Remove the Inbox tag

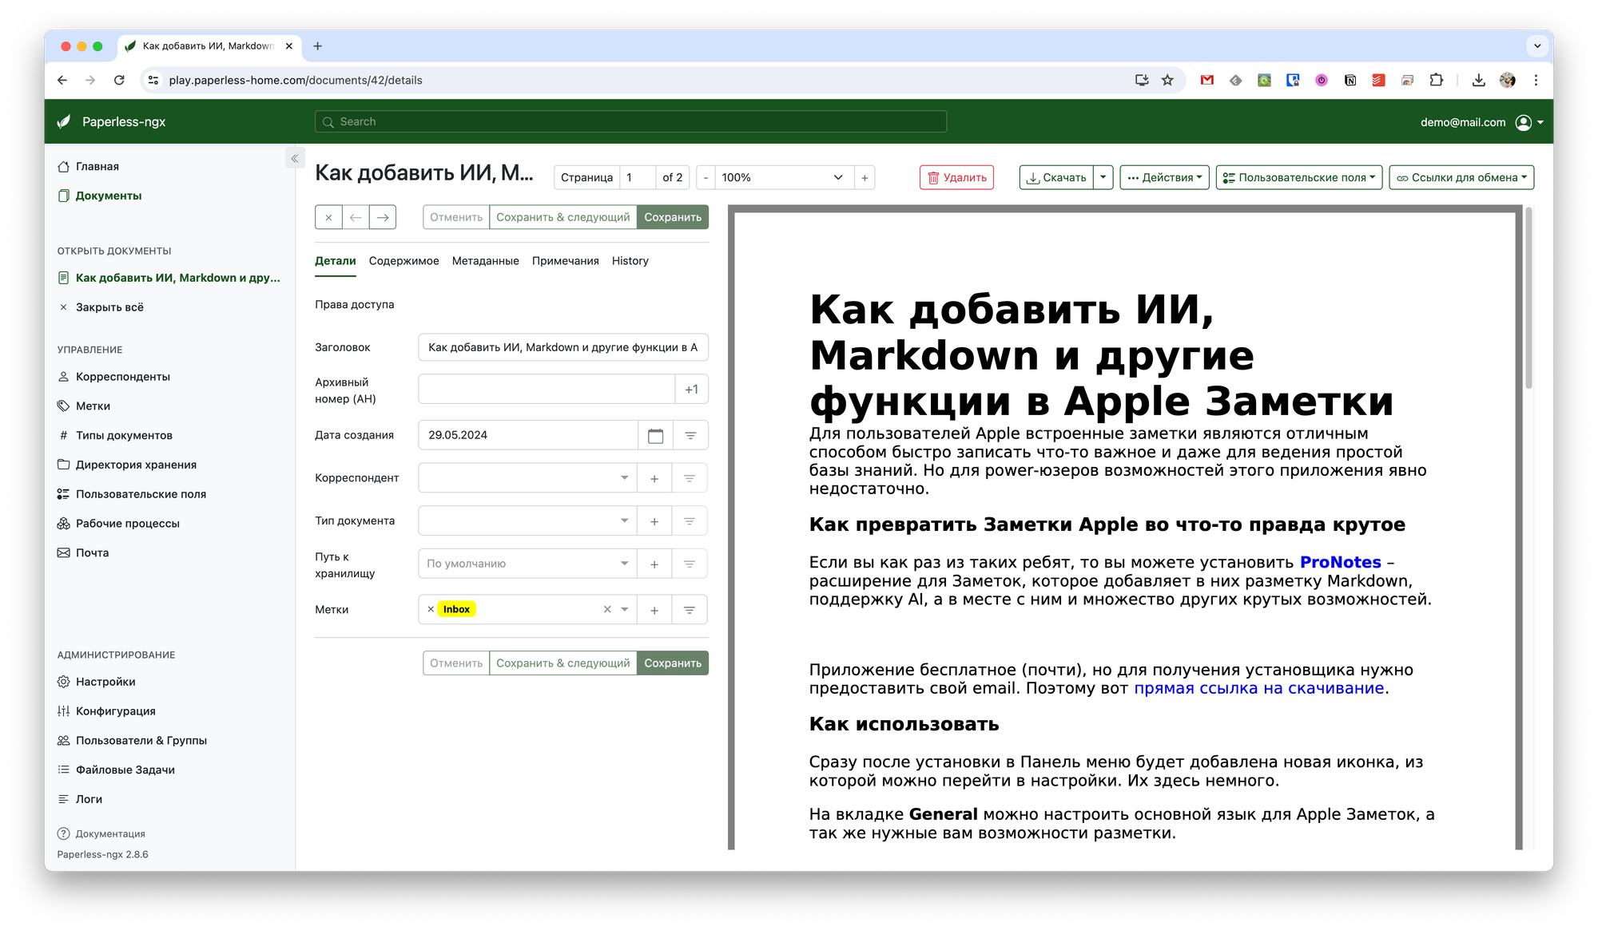[431, 609]
